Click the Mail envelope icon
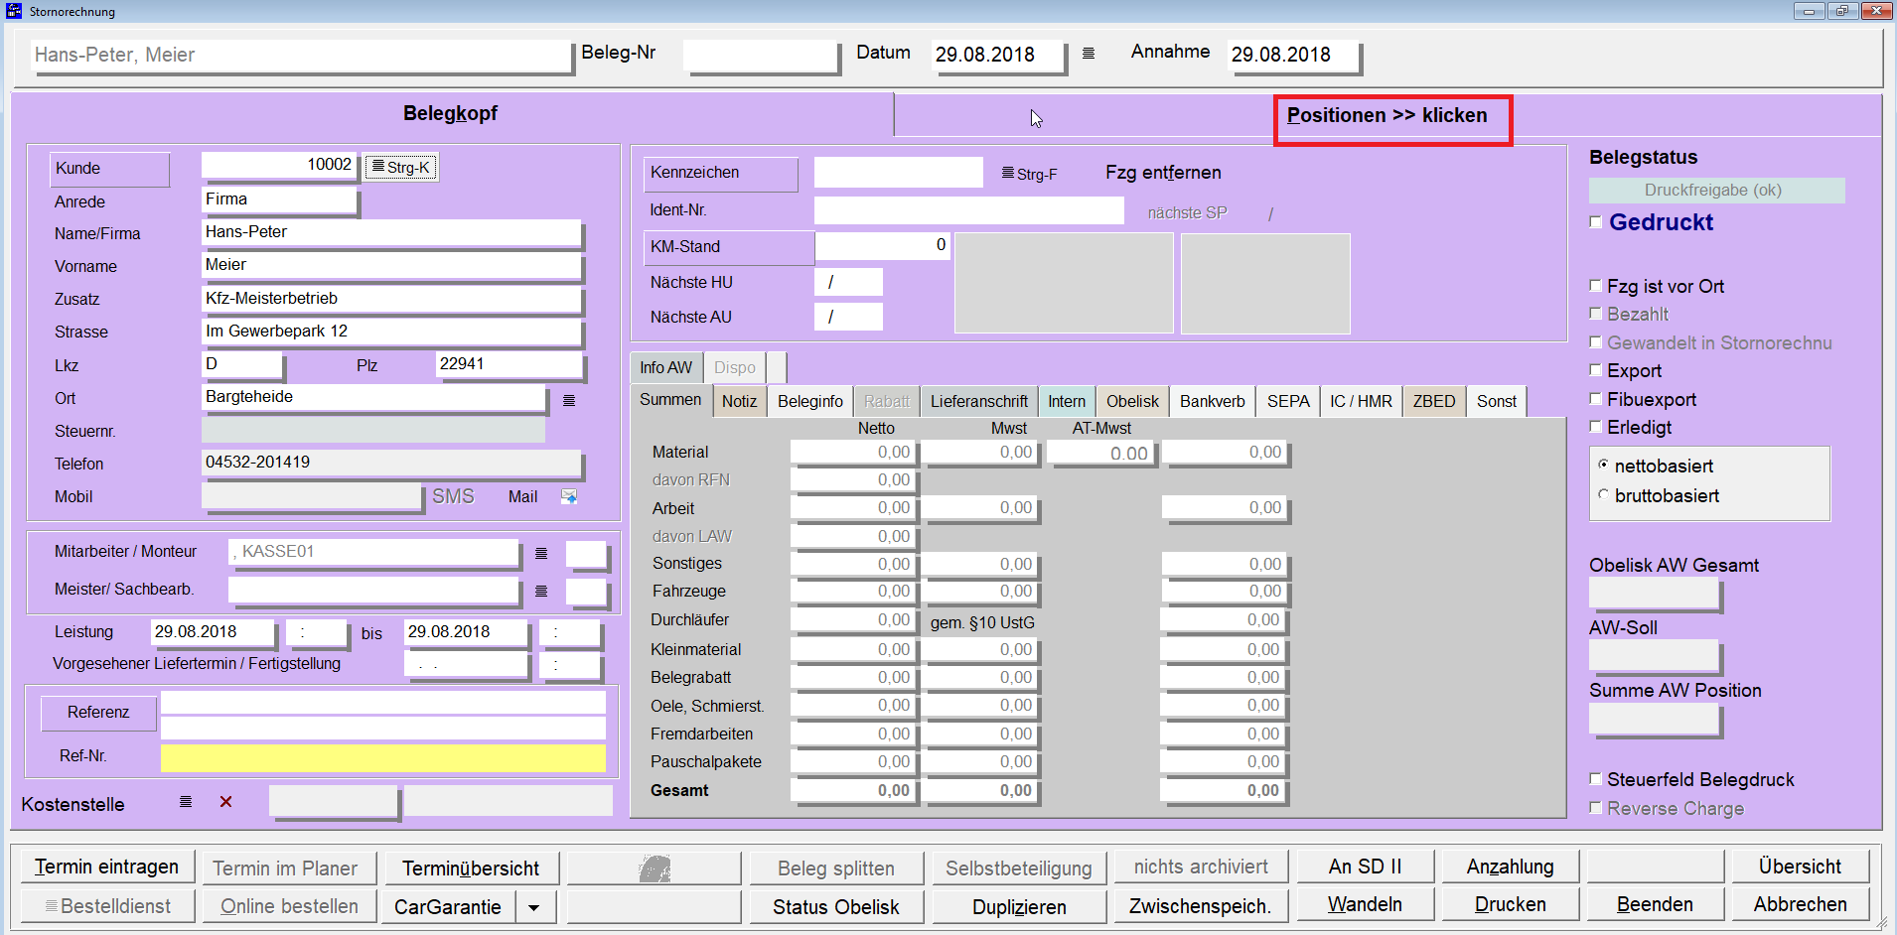The width and height of the screenshot is (1897, 935). (x=569, y=496)
